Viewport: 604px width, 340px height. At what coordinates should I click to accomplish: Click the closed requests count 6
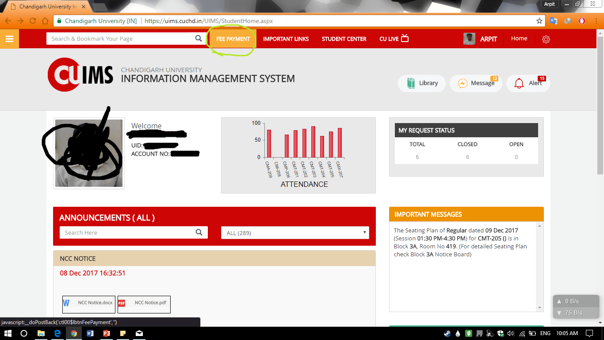[467, 157]
